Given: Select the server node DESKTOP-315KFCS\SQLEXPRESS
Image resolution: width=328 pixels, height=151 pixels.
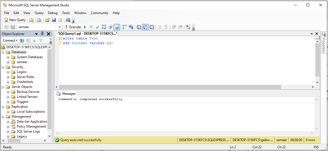Looking at the screenshot, I should click(27, 47).
